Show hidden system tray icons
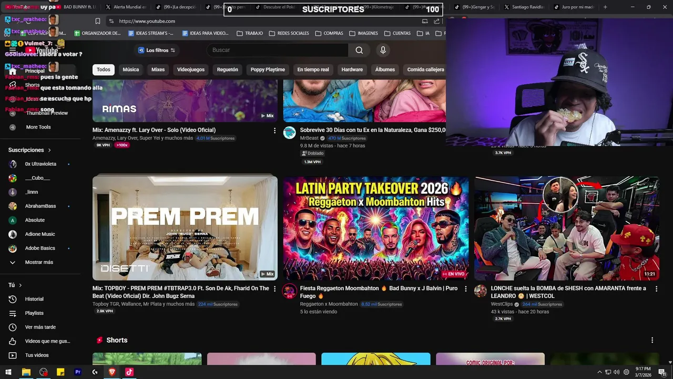This screenshot has width=673, height=379. [x=599, y=372]
